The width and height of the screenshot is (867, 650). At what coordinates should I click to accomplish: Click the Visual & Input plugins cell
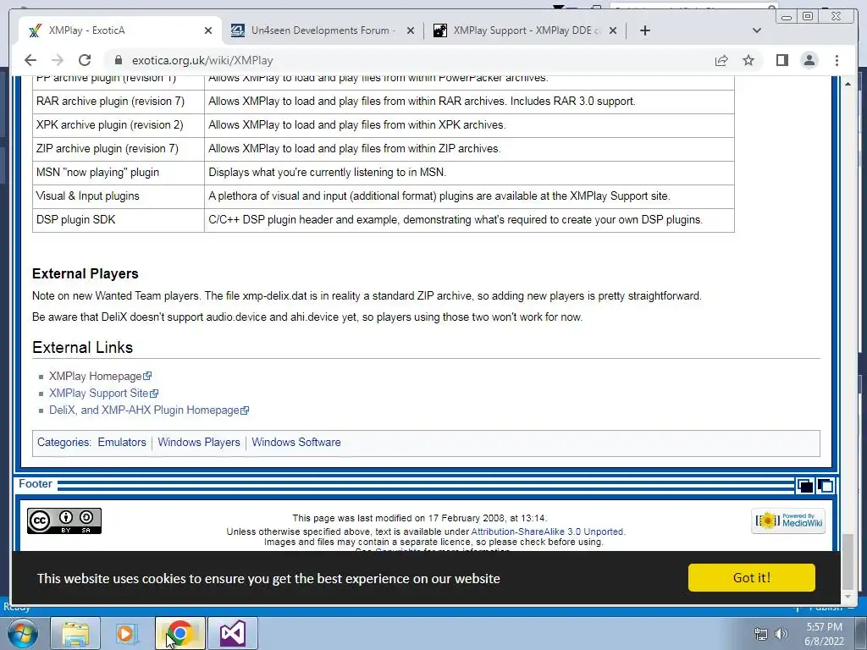[119, 196]
